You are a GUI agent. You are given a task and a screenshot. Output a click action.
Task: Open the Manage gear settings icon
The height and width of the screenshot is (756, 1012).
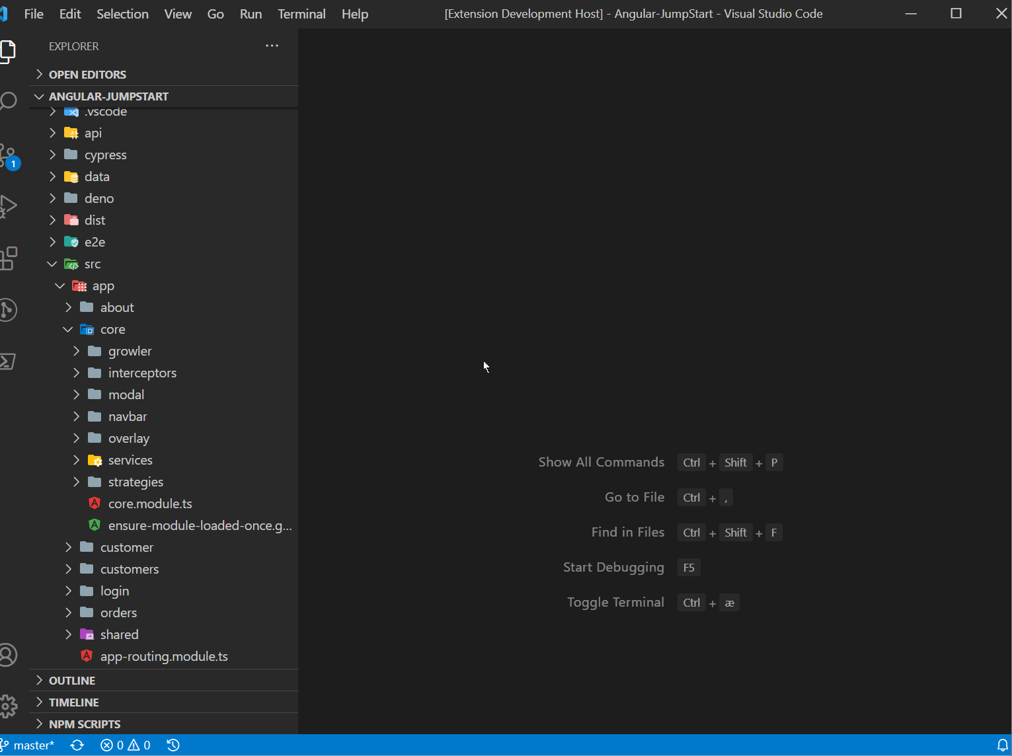[x=8, y=706]
